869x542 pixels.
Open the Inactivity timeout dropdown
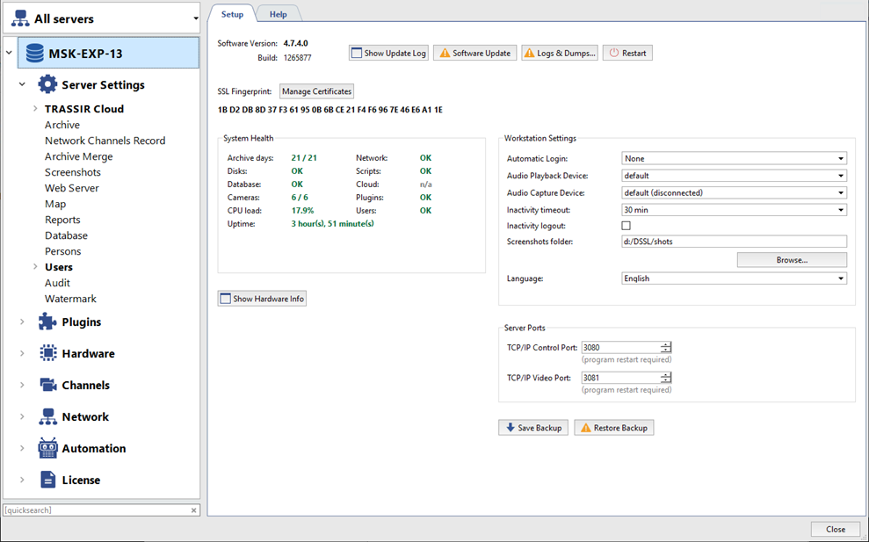point(734,210)
